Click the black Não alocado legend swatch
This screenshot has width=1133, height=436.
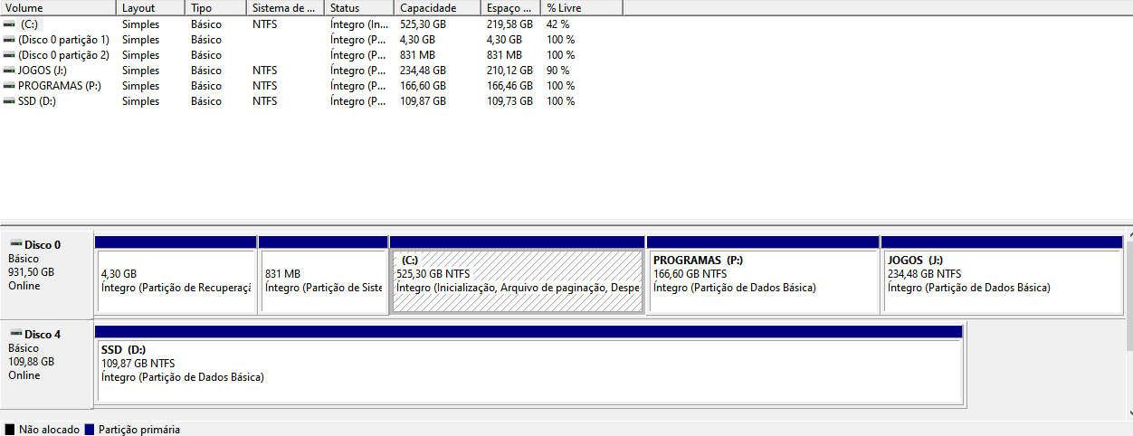pos(9,430)
